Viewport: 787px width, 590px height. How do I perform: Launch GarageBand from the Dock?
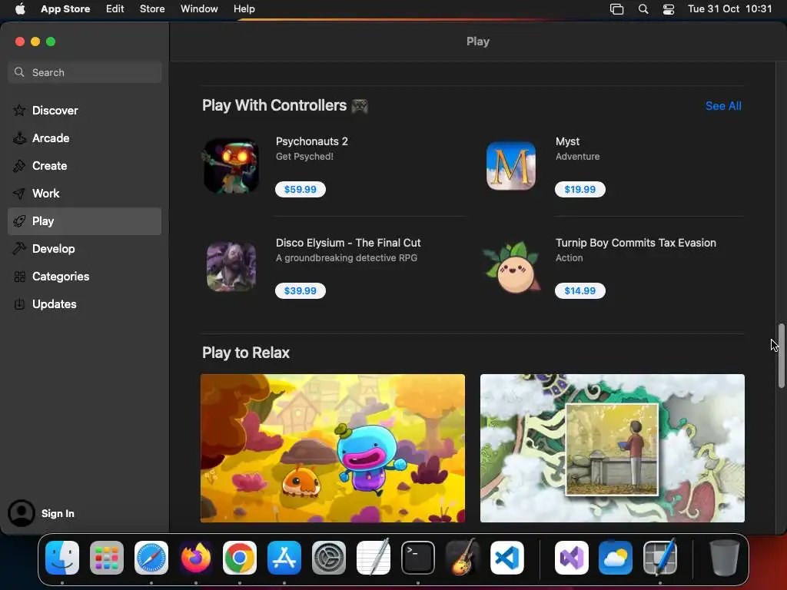point(462,557)
